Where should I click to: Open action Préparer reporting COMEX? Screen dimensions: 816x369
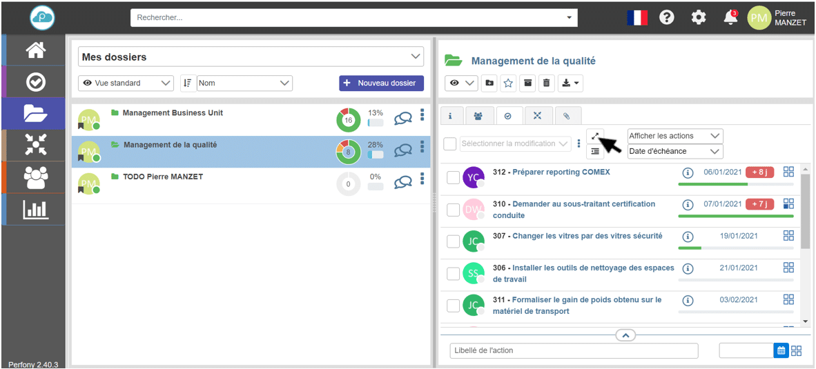click(561, 172)
